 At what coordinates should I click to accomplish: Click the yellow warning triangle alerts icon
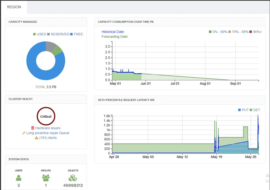[x=37, y=138]
